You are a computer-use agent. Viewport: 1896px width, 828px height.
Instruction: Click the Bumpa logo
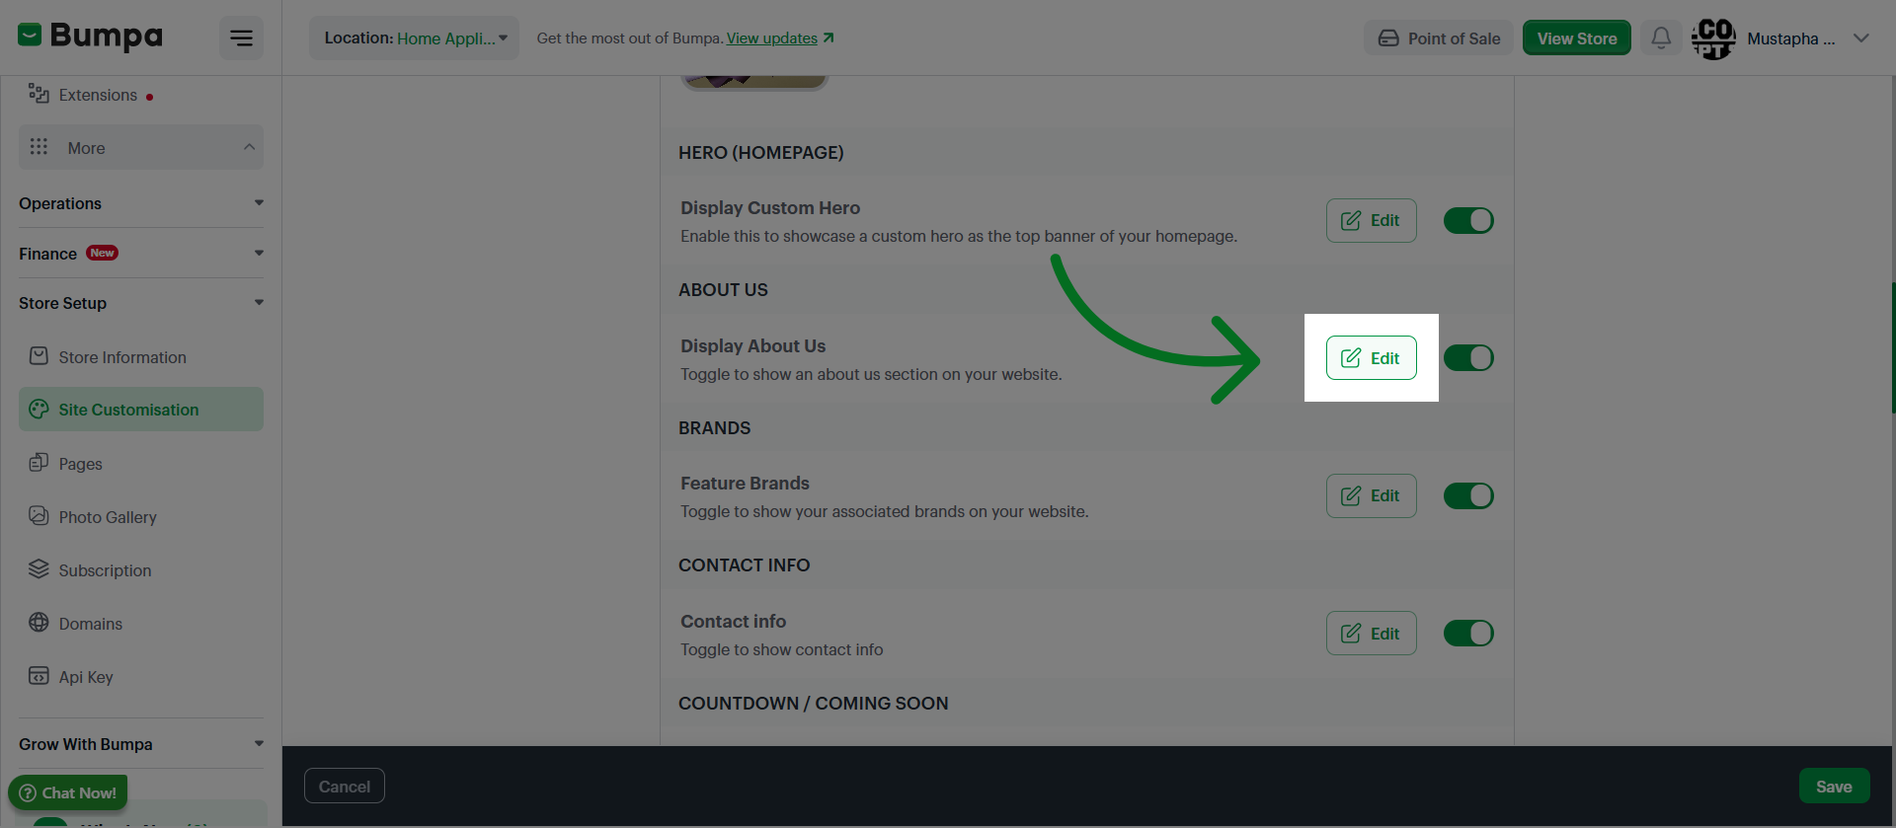tap(90, 37)
